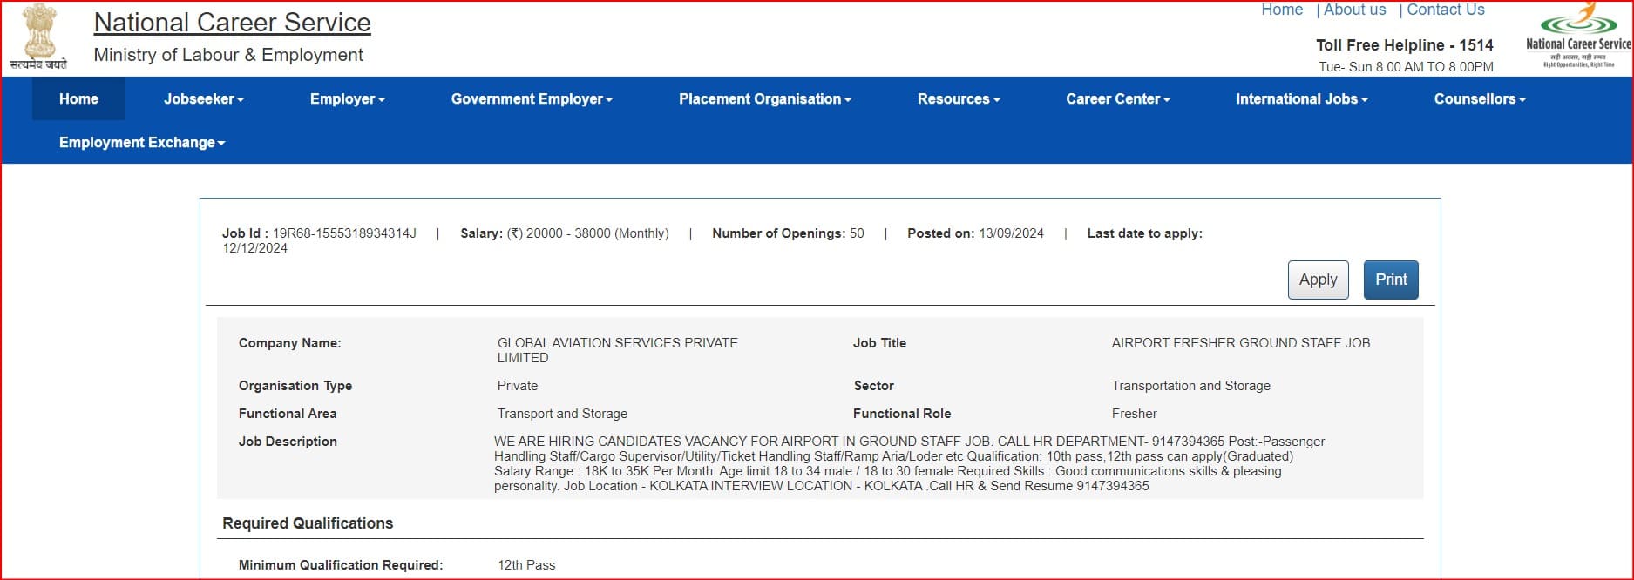Open the top Home link
This screenshot has height=580, width=1634.
coord(1282,10)
